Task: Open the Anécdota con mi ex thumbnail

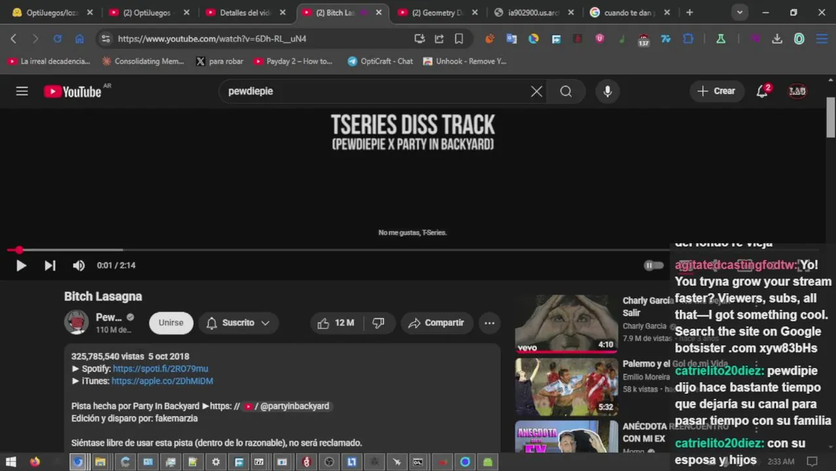Action: (x=566, y=436)
